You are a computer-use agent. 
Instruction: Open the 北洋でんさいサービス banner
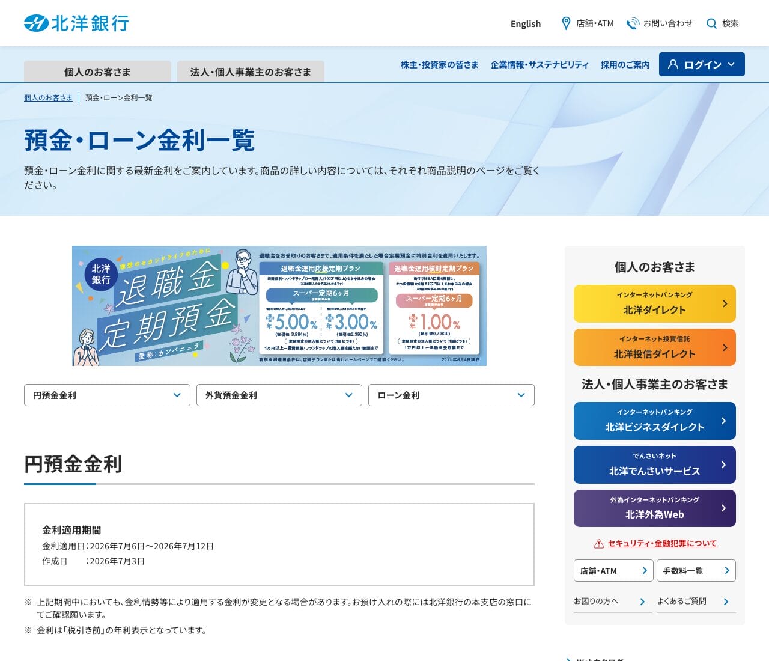[x=655, y=465]
